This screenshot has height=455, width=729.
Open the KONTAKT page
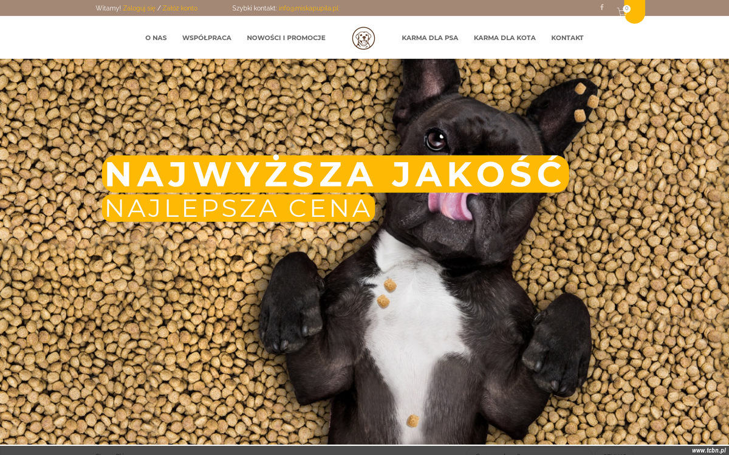[x=567, y=38]
